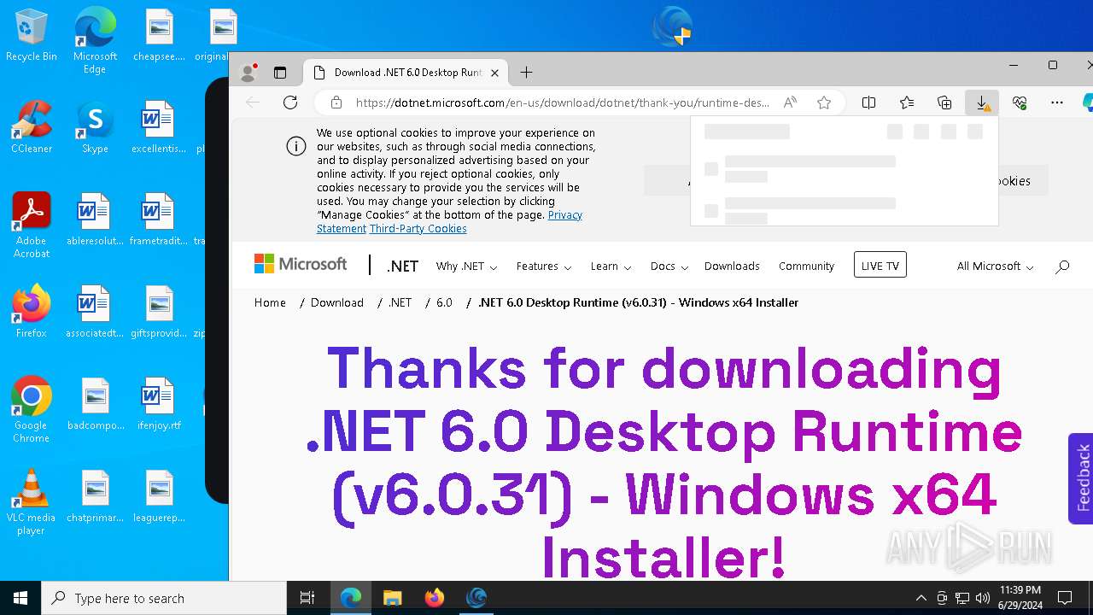The height and width of the screenshot is (615, 1093).
Task: Open the notification center icon
Action: (x=1065, y=598)
